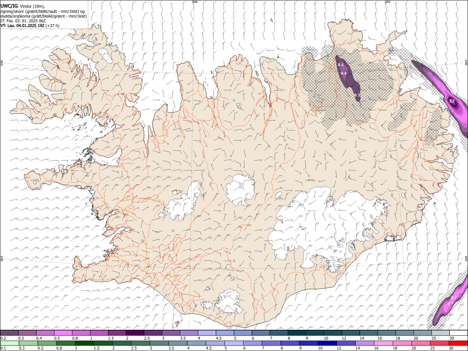Viewport: 468px width, 351px height.
Task: Pick the lavender snow swatch between 4 and 4.5
Action: [207, 333]
